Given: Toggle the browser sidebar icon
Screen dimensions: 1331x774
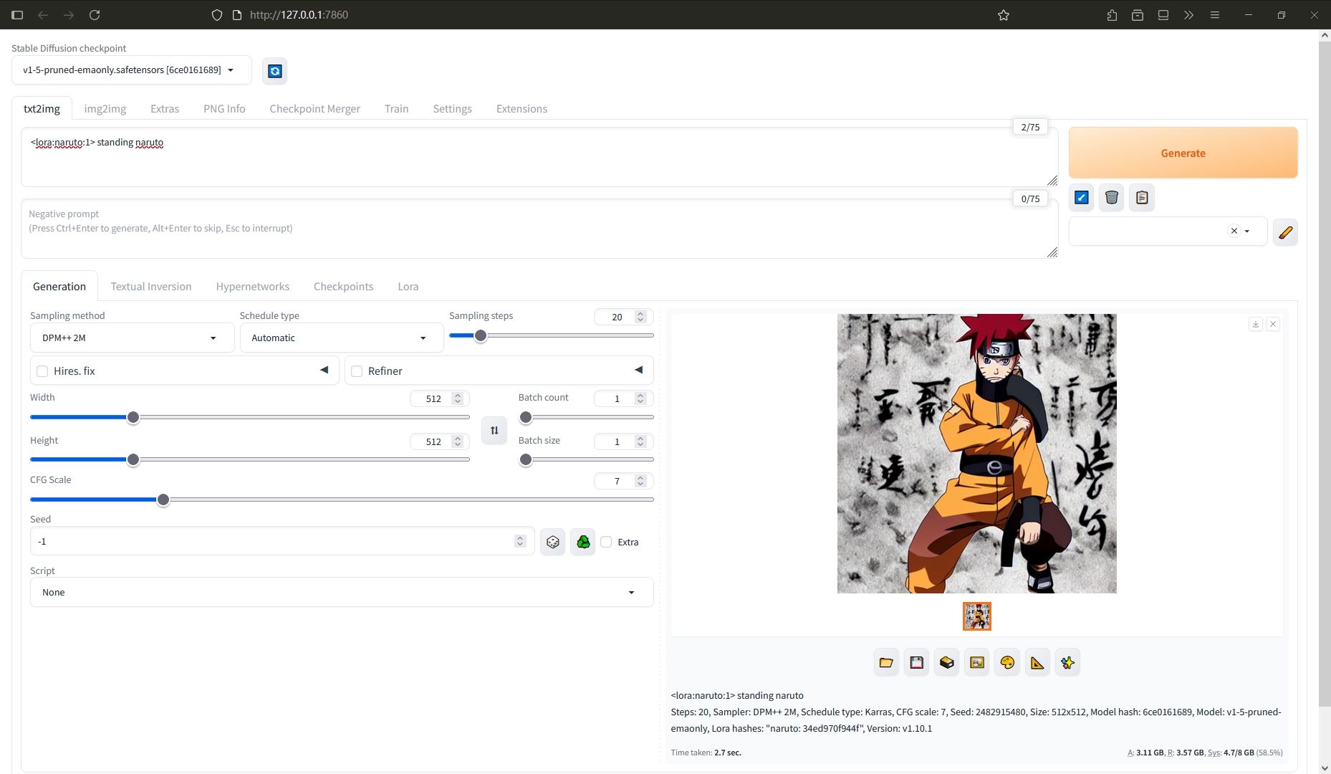Looking at the screenshot, I should click(17, 15).
